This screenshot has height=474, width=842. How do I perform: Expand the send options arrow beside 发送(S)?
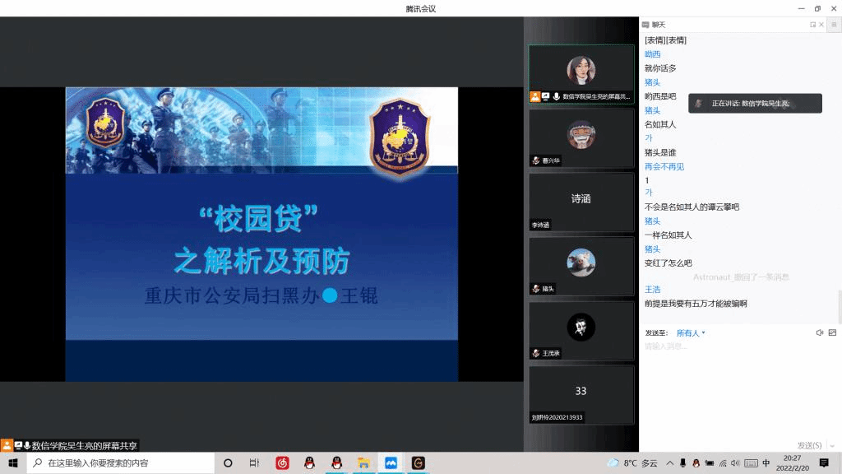click(x=832, y=445)
